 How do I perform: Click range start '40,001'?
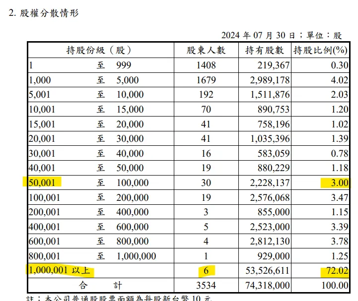[x=42, y=168]
